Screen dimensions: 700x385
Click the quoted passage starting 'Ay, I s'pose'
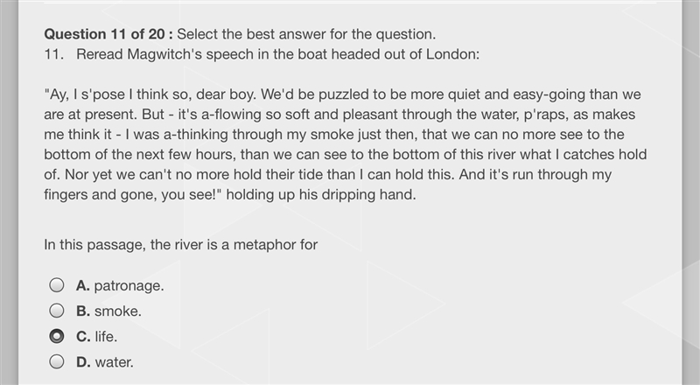click(x=345, y=144)
